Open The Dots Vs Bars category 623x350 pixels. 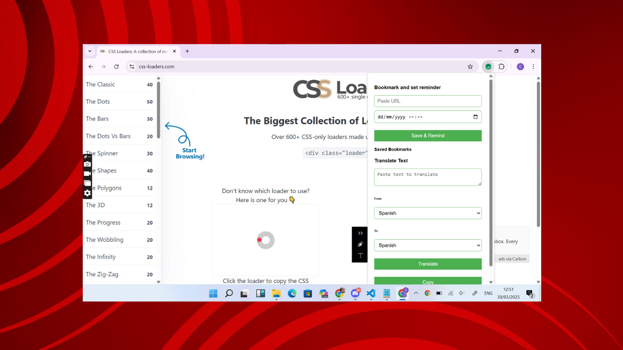[119, 136]
